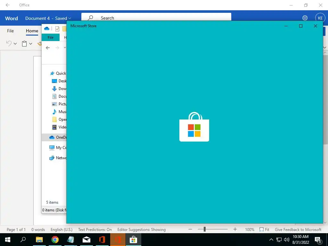Expand the Document 4 - Saved dropdown
This screenshot has height=246, width=328.
tap(70, 18)
